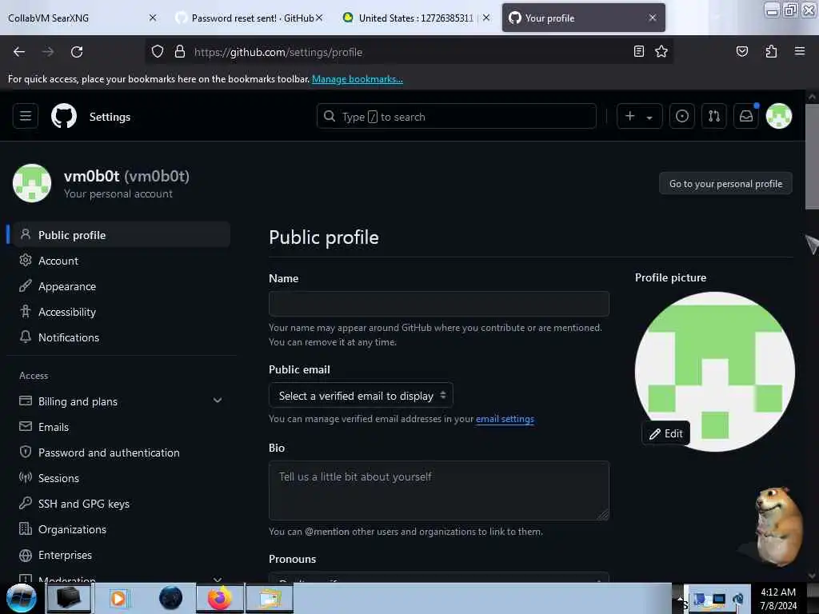Viewport: 819px width, 614px height.
Task: Bookmark this page with the star icon
Action: (661, 51)
